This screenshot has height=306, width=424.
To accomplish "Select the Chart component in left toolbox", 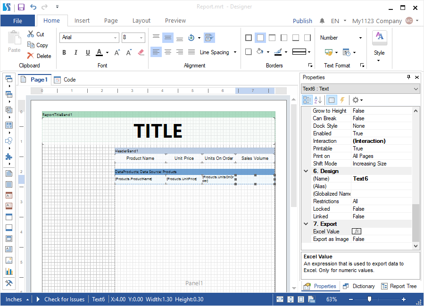I will [x=8, y=271].
